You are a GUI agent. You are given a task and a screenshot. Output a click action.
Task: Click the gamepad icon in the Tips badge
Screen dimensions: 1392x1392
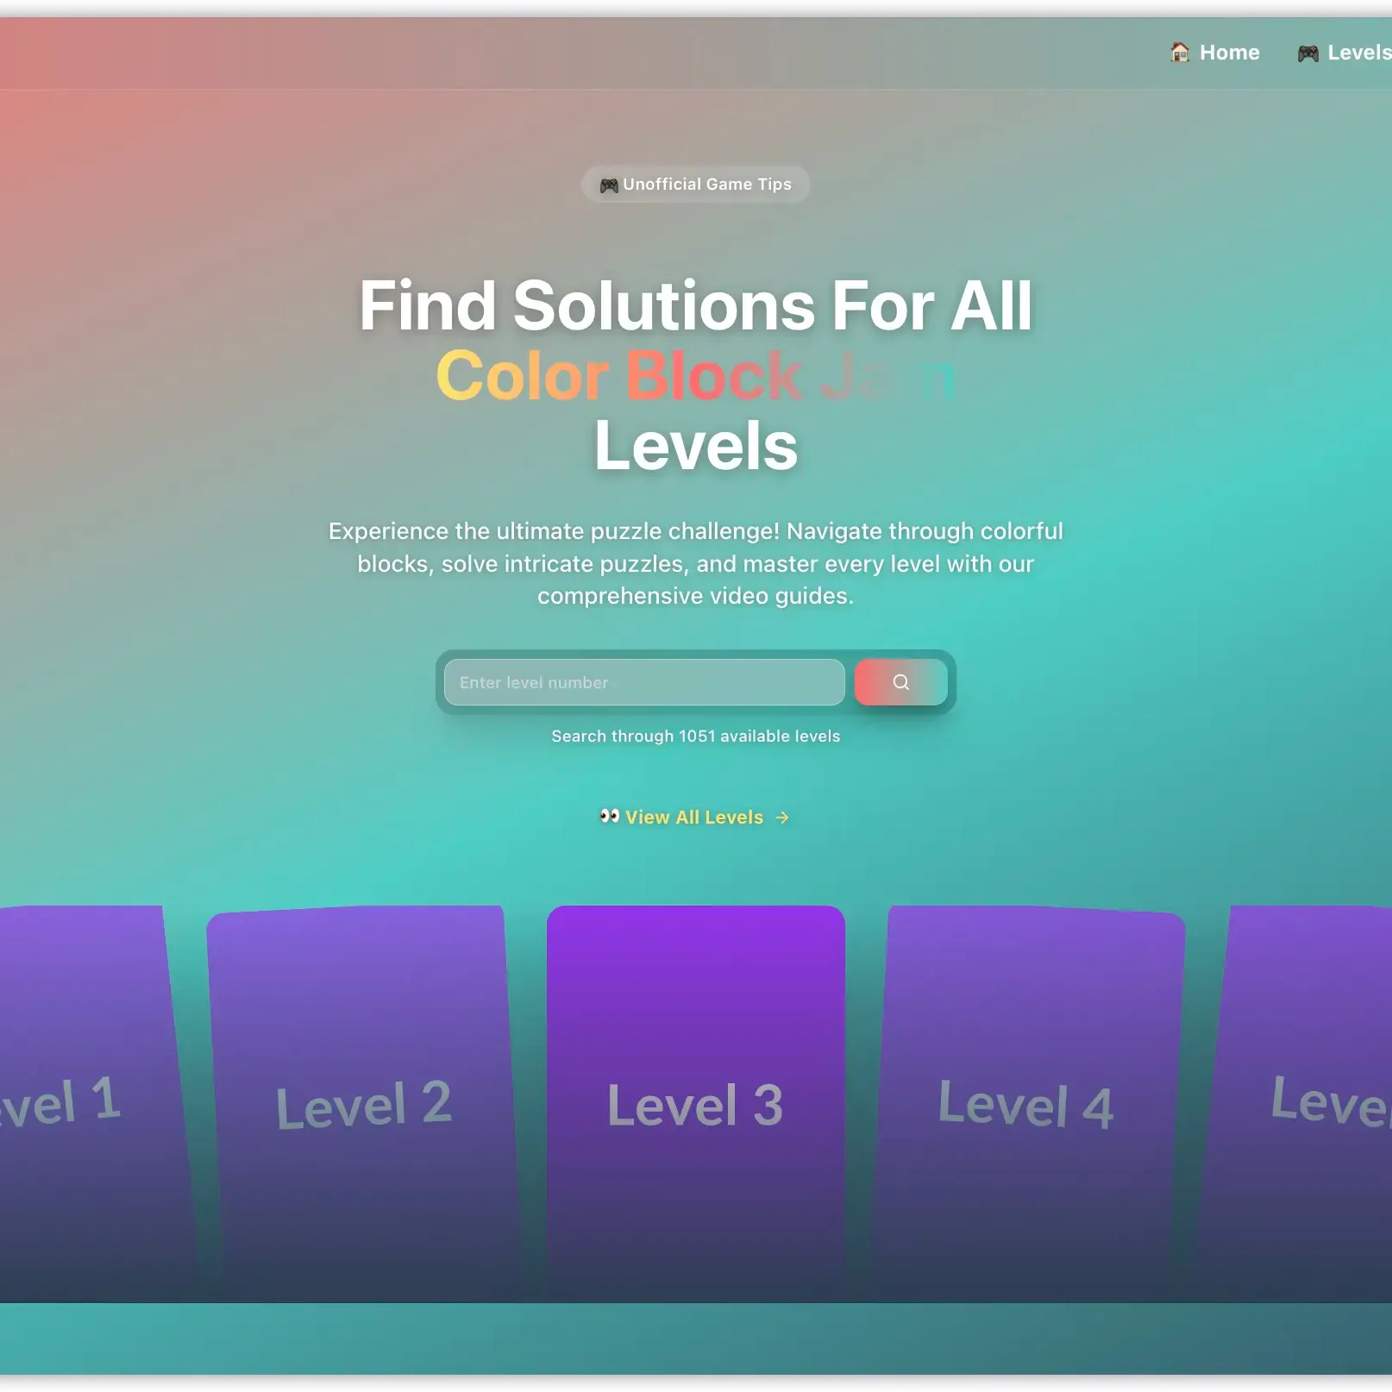(x=609, y=185)
